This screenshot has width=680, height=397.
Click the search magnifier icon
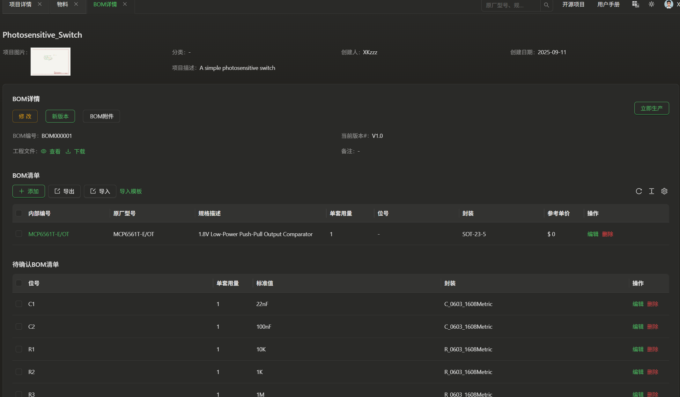546,5
